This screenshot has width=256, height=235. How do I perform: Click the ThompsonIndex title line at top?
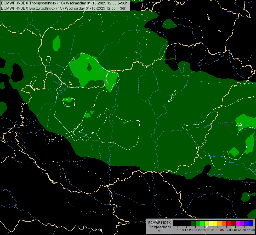click(x=65, y=3)
